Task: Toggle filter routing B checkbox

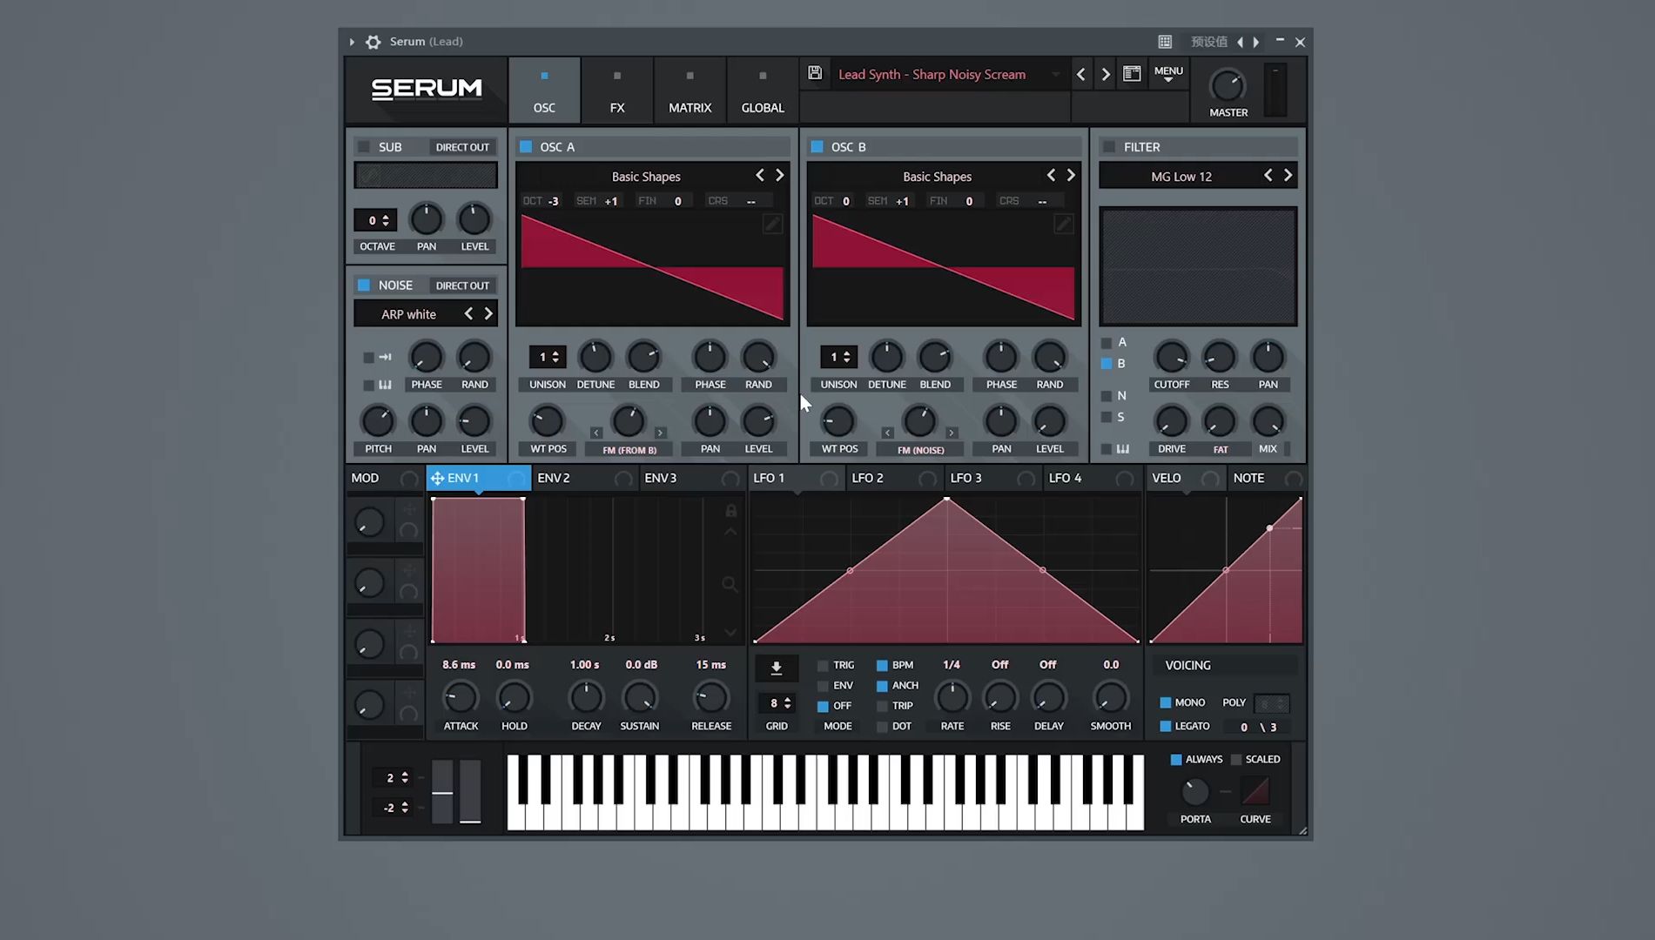Action: tap(1107, 364)
